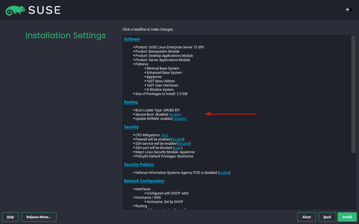Click the Help button
Image resolution: width=359 pixels, height=224 pixels.
[x=10, y=217]
